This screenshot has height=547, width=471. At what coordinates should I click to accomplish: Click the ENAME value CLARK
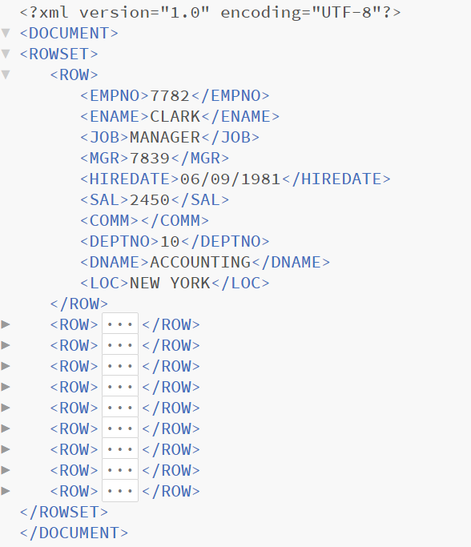(x=175, y=116)
